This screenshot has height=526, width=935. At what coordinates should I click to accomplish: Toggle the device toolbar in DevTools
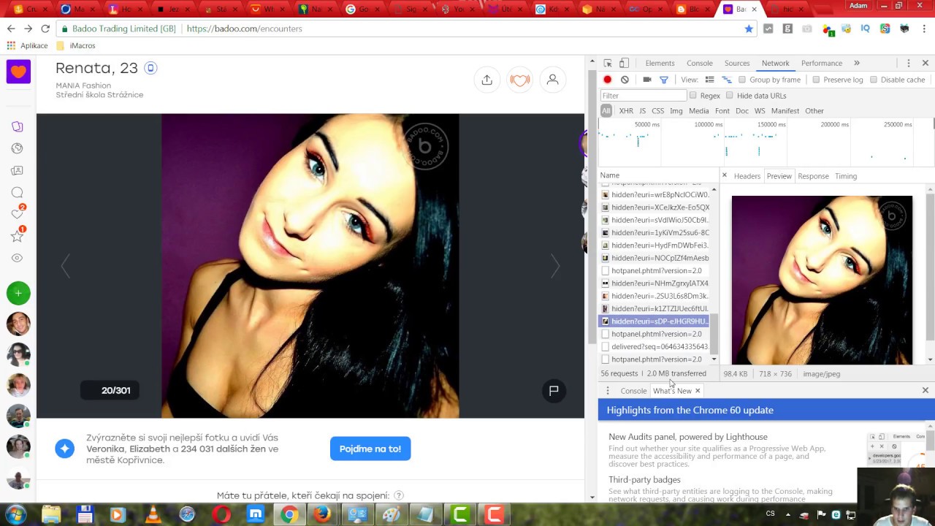pos(624,64)
